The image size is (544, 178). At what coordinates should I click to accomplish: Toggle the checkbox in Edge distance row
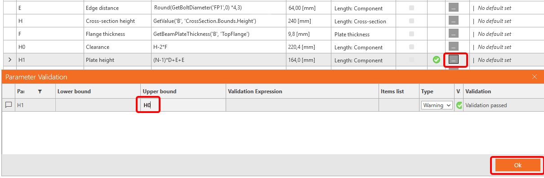point(411,8)
